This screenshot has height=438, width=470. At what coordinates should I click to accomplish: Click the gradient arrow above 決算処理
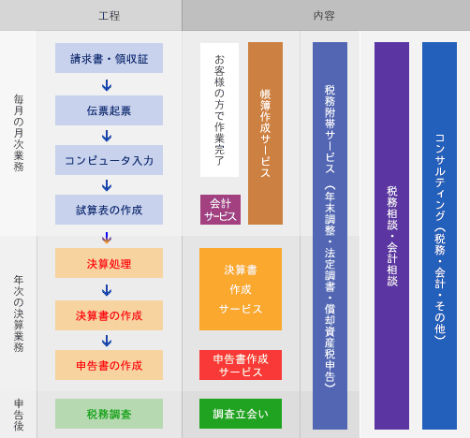pos(107,238)
